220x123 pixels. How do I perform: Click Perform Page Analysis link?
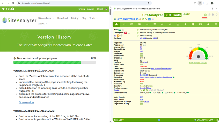click(198, 63)
